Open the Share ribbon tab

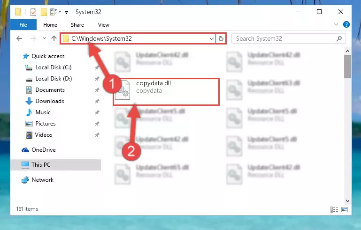pyautogui.click(x=77, y=25)
